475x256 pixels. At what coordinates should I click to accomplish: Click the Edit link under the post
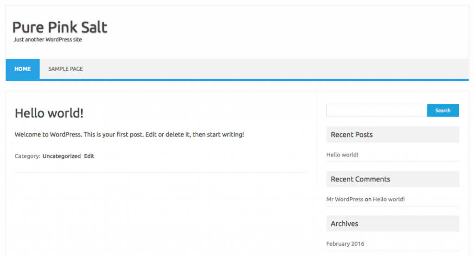pos(89,156)
